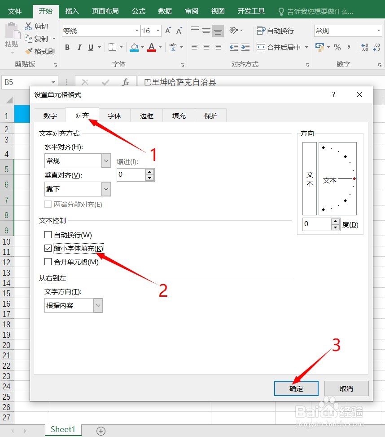Check the 自动换行 option
The image size is (385, 437).
tap(48, 235)
